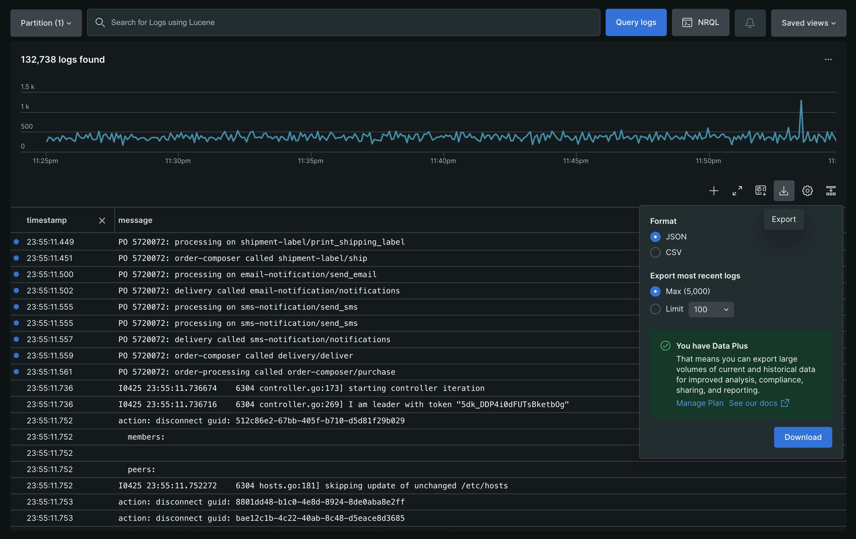
Task: Click the table layout icon
Action: click(x=830, y=191)
